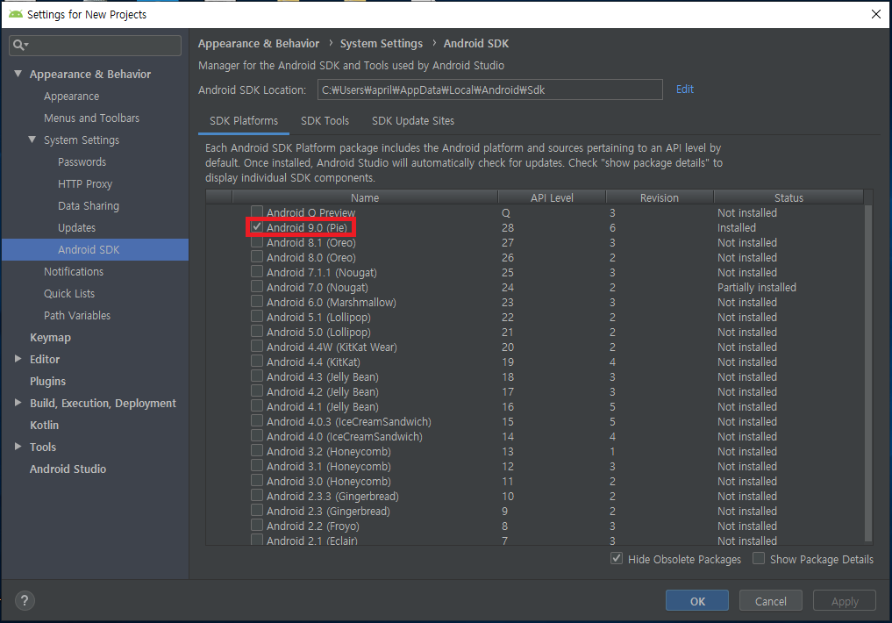Click the Appearance & Behavior breadcrumb

point(258,43)
